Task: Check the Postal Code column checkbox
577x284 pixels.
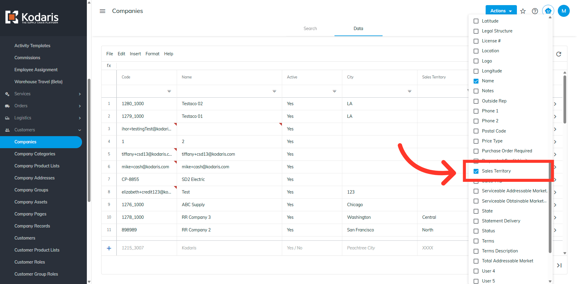Action: point(476,131)
